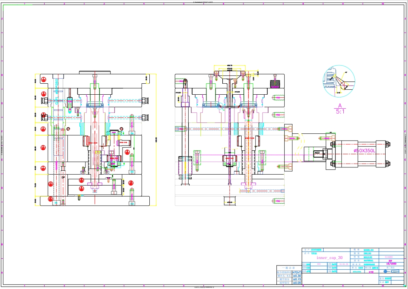Select the ø35.00 dimension at bottom of right view
Image resolution: width=408 pixels, height=289 pixels.
point(229,202)
